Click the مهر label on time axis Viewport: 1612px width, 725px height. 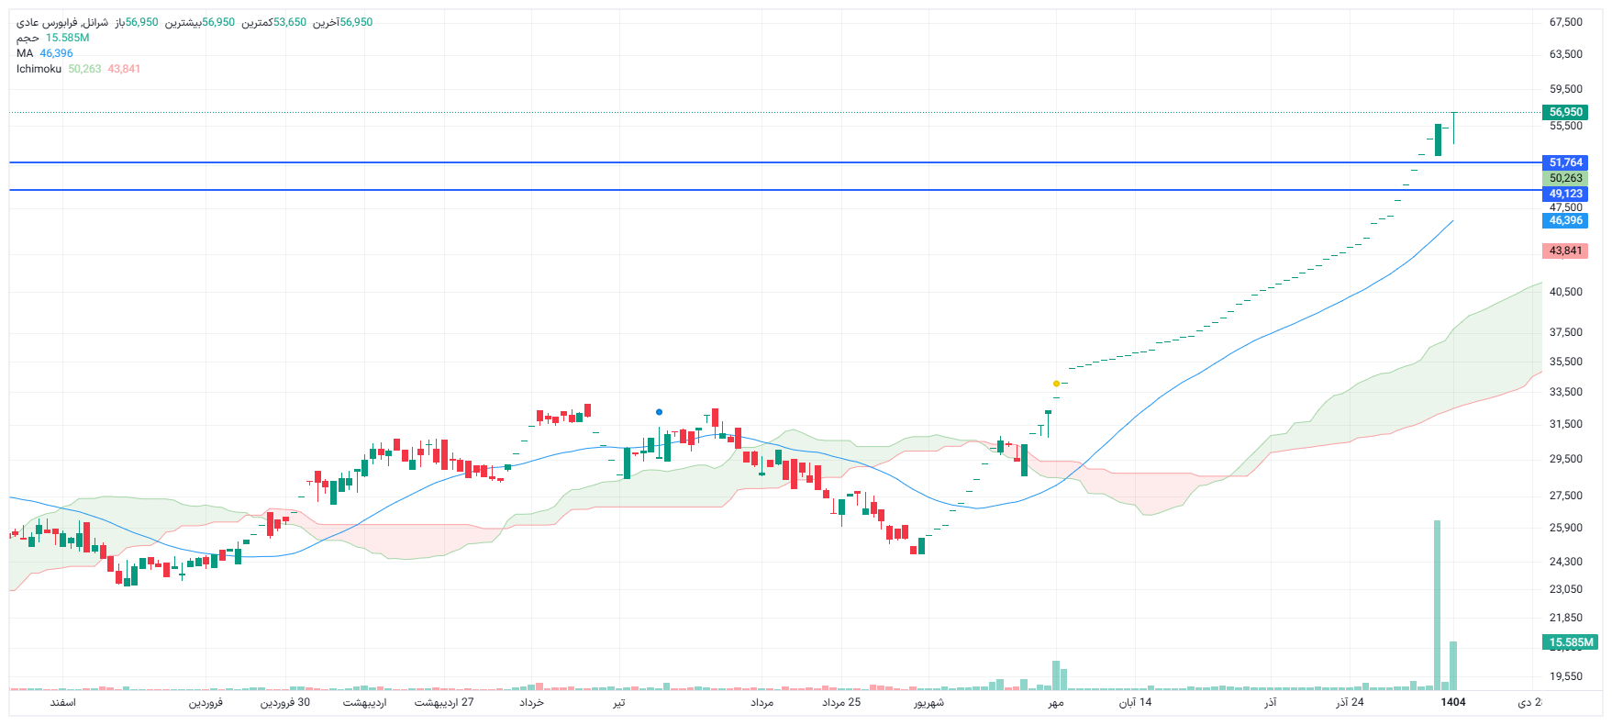(1056, 702)
